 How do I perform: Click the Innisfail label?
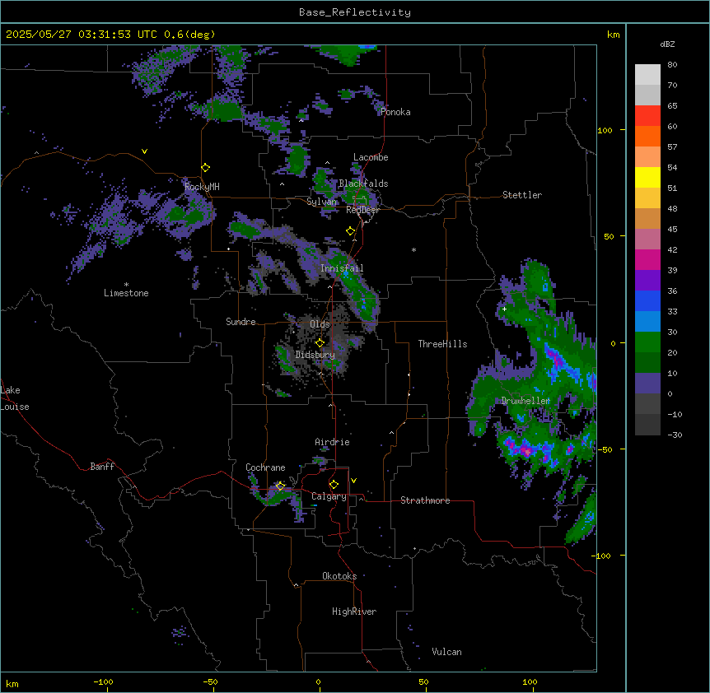click(342, 268)
